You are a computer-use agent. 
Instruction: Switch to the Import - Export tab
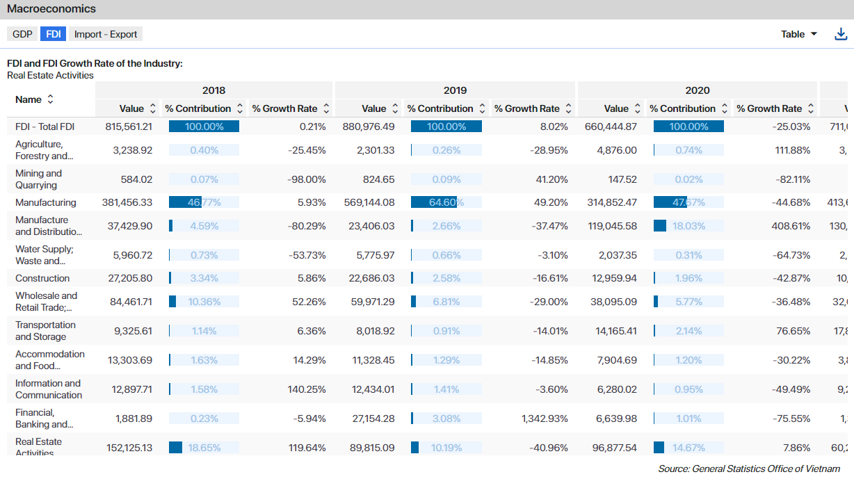coord(106,34)
